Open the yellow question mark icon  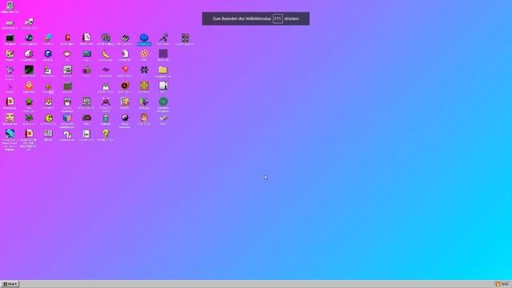106,134
